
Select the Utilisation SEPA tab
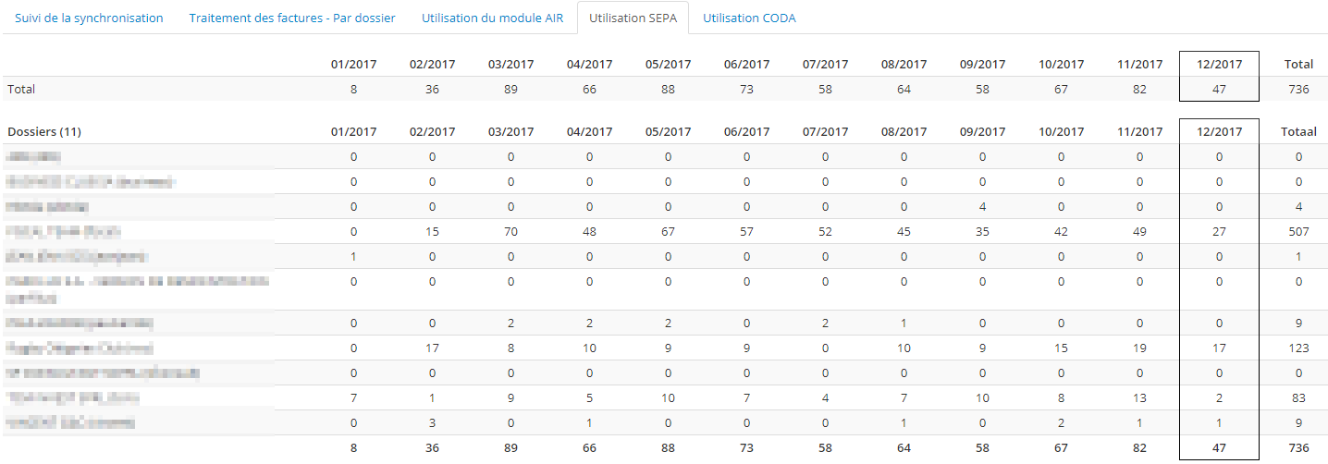coord(633,18)
